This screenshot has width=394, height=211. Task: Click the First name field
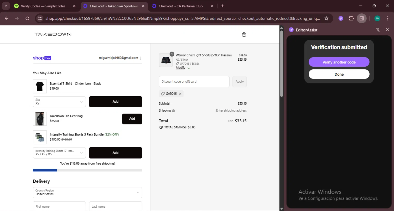(59, 206)
